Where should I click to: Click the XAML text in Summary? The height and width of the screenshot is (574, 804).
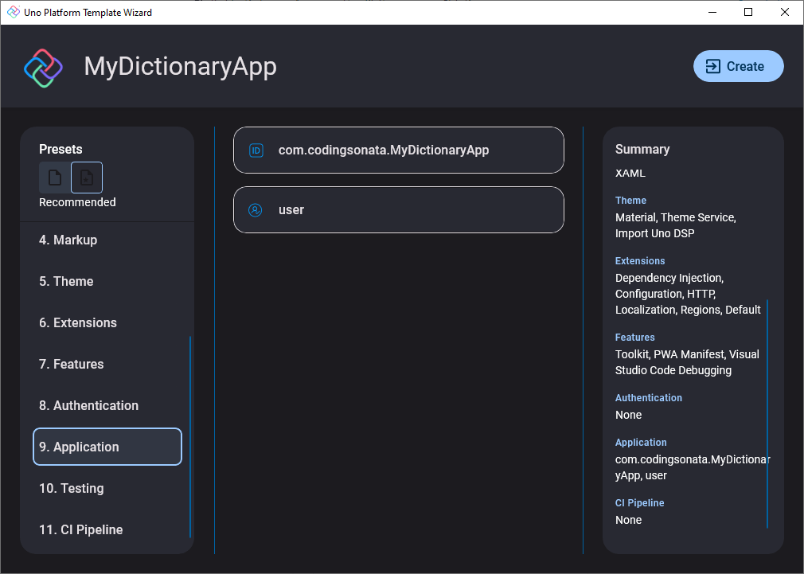coord(630,174)
